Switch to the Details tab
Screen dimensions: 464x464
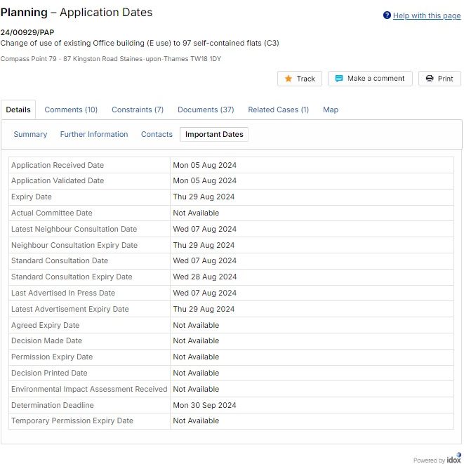(x=18, y=110)
